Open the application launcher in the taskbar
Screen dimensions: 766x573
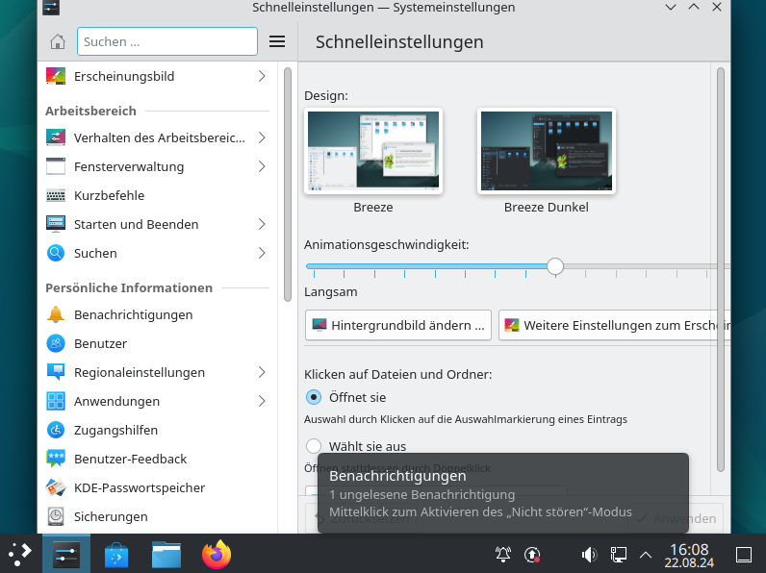tap(20, 555)
